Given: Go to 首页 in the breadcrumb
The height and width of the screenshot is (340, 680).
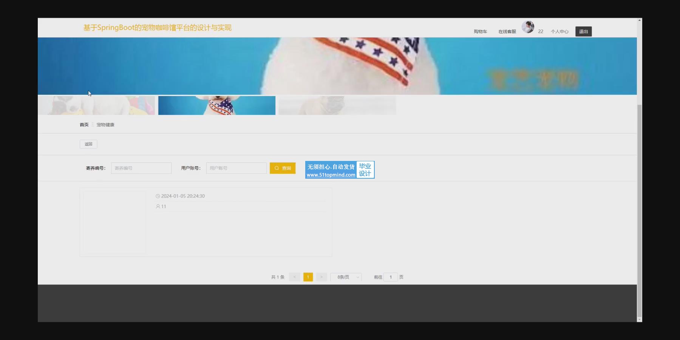Looking at the screenshot, I should pyautogui.click(x=84, y=125).
